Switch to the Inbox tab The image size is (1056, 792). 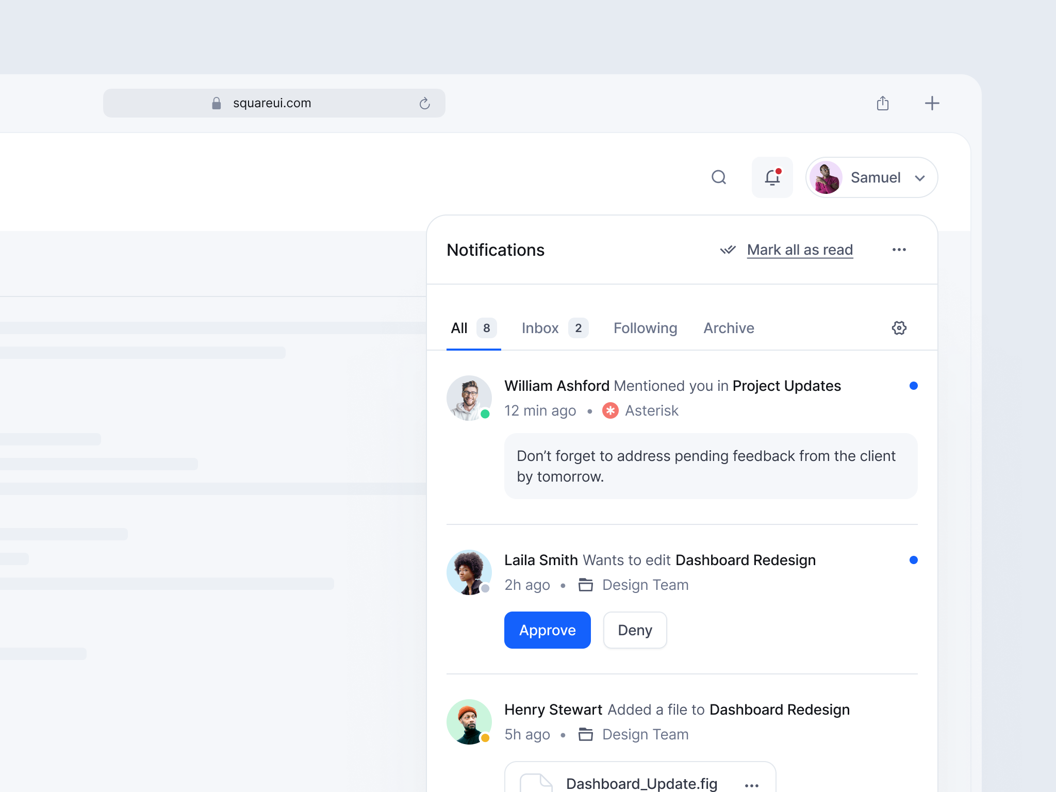point(555,328)
